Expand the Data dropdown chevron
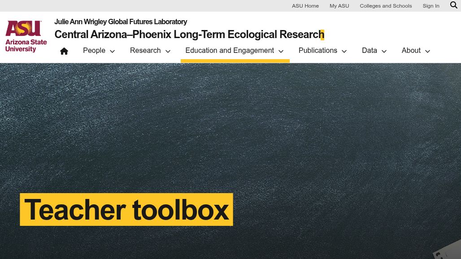The image size is (461, 259). pos(384,52)
